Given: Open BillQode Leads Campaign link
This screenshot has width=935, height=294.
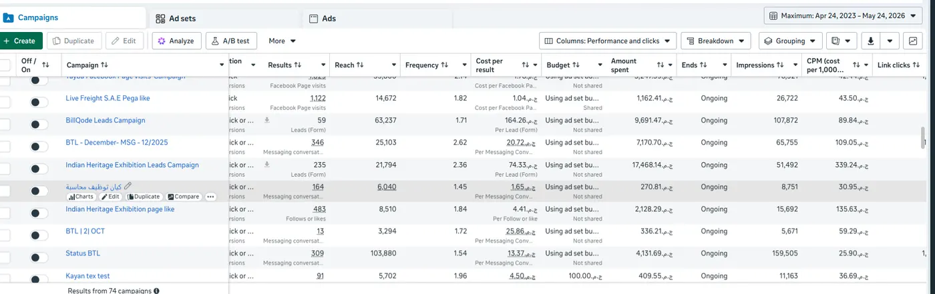Looking at the screenshot, I should click(x=105, y=120).
